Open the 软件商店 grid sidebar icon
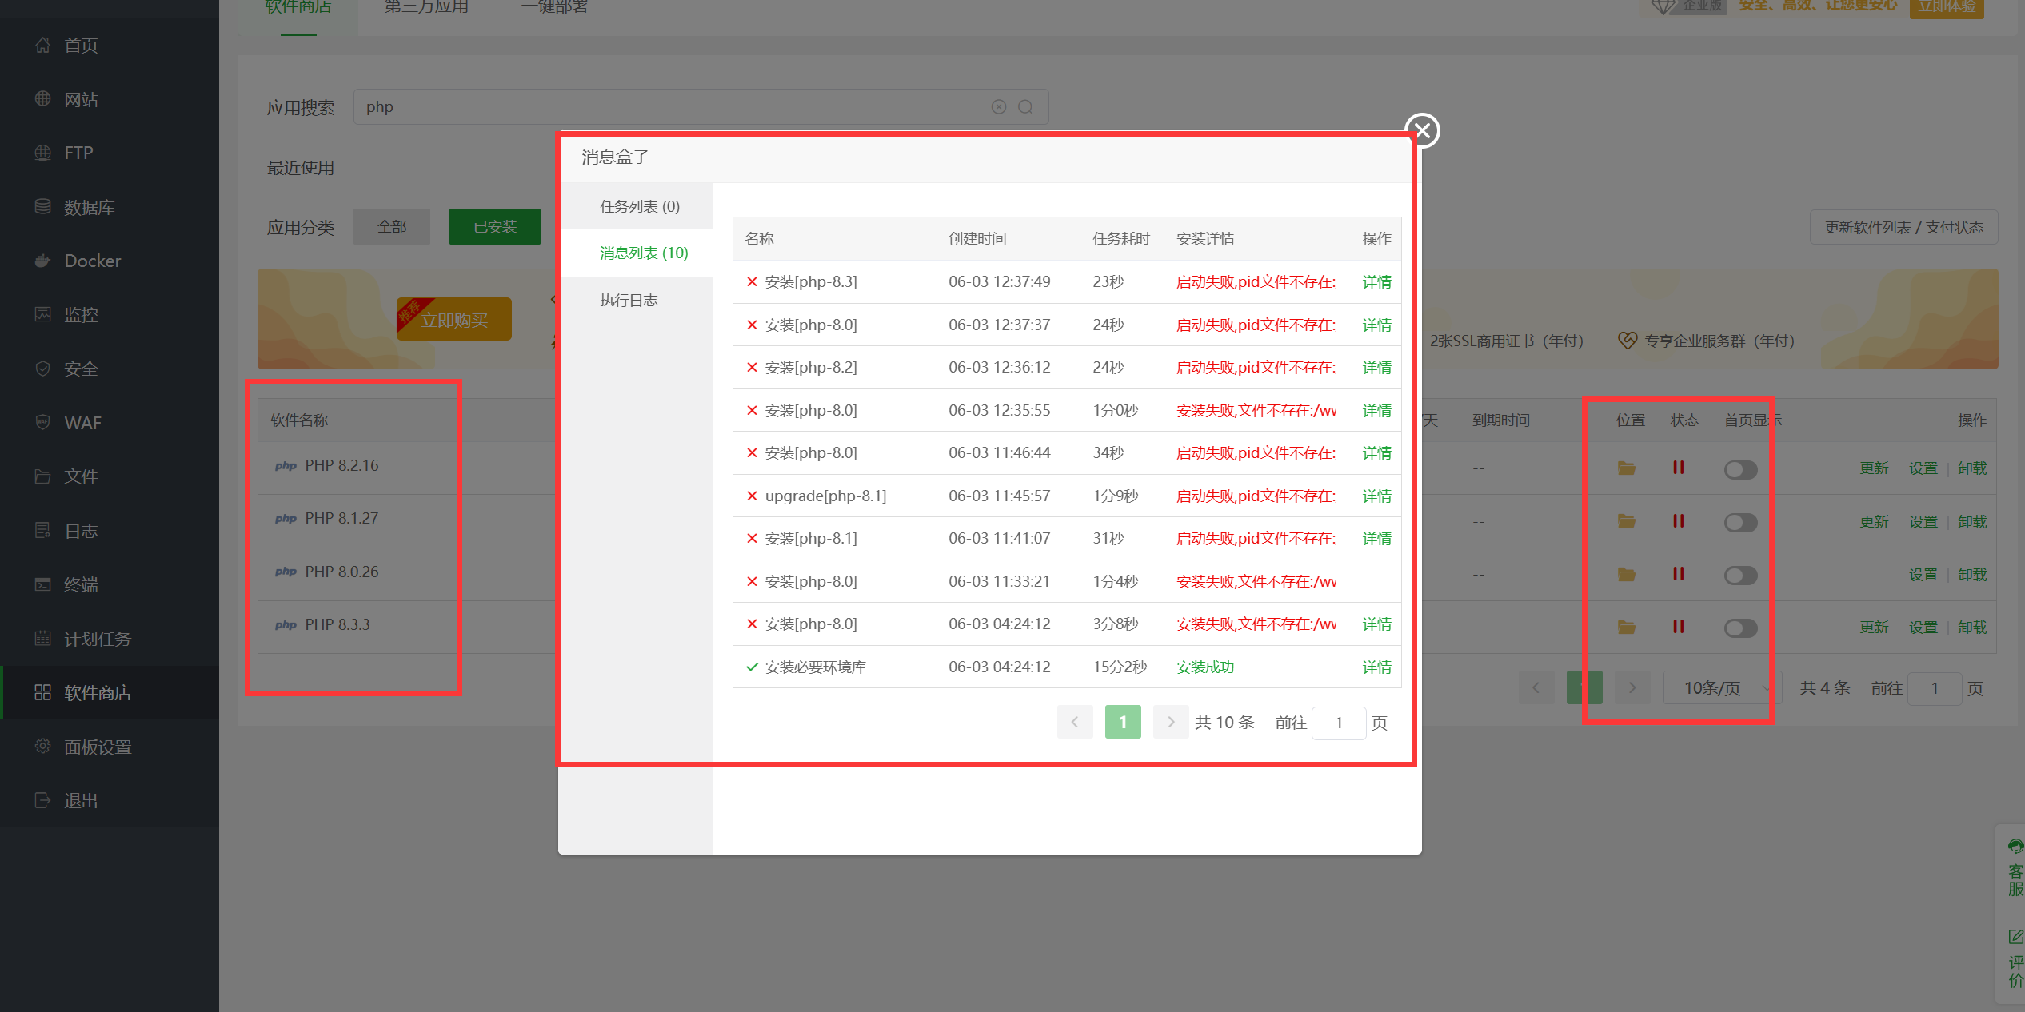2025x1012 pixels. (43, 692)
